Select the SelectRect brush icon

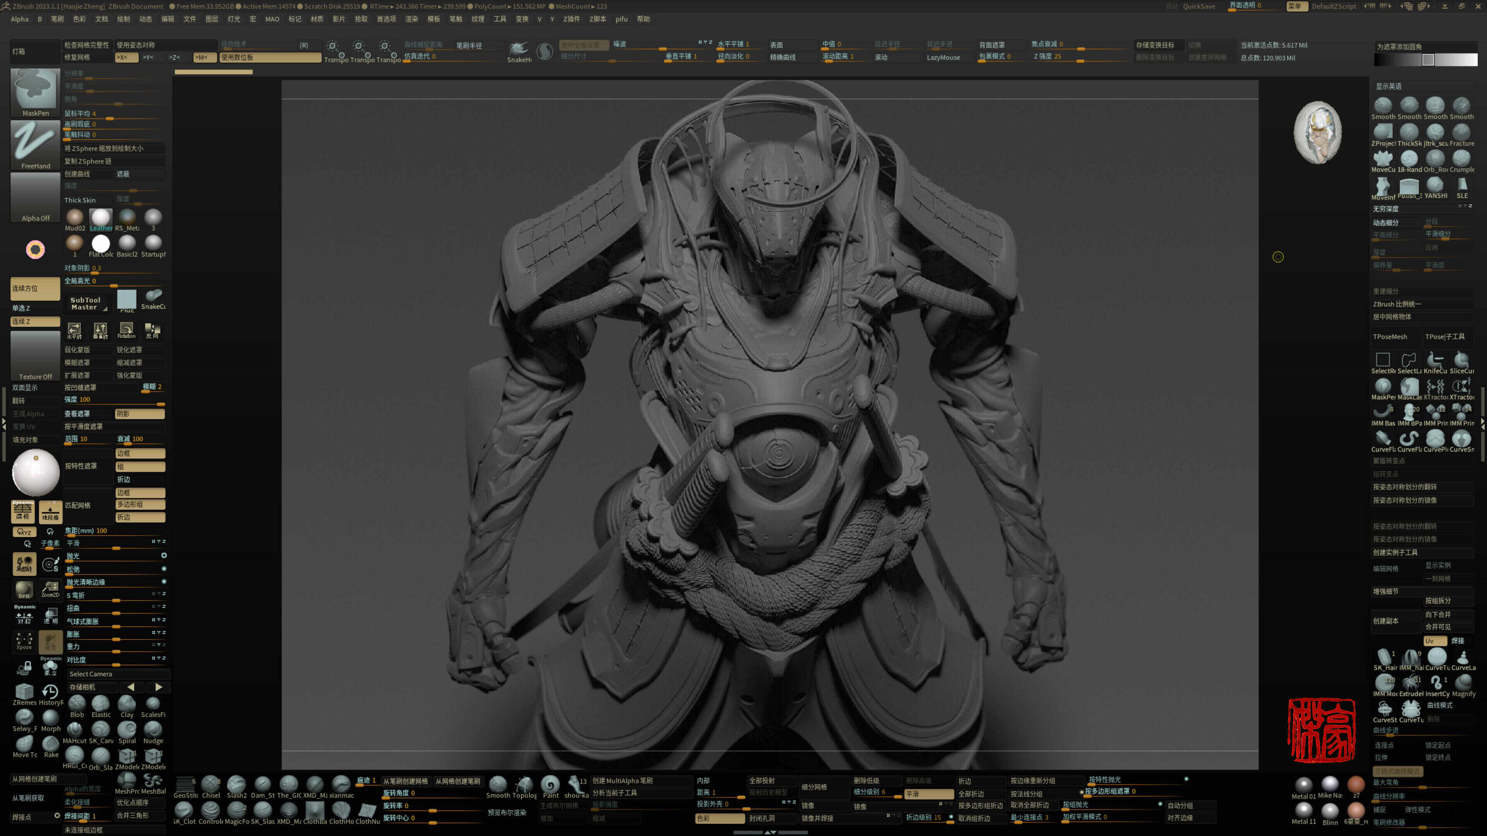(x=1382, y=361)
